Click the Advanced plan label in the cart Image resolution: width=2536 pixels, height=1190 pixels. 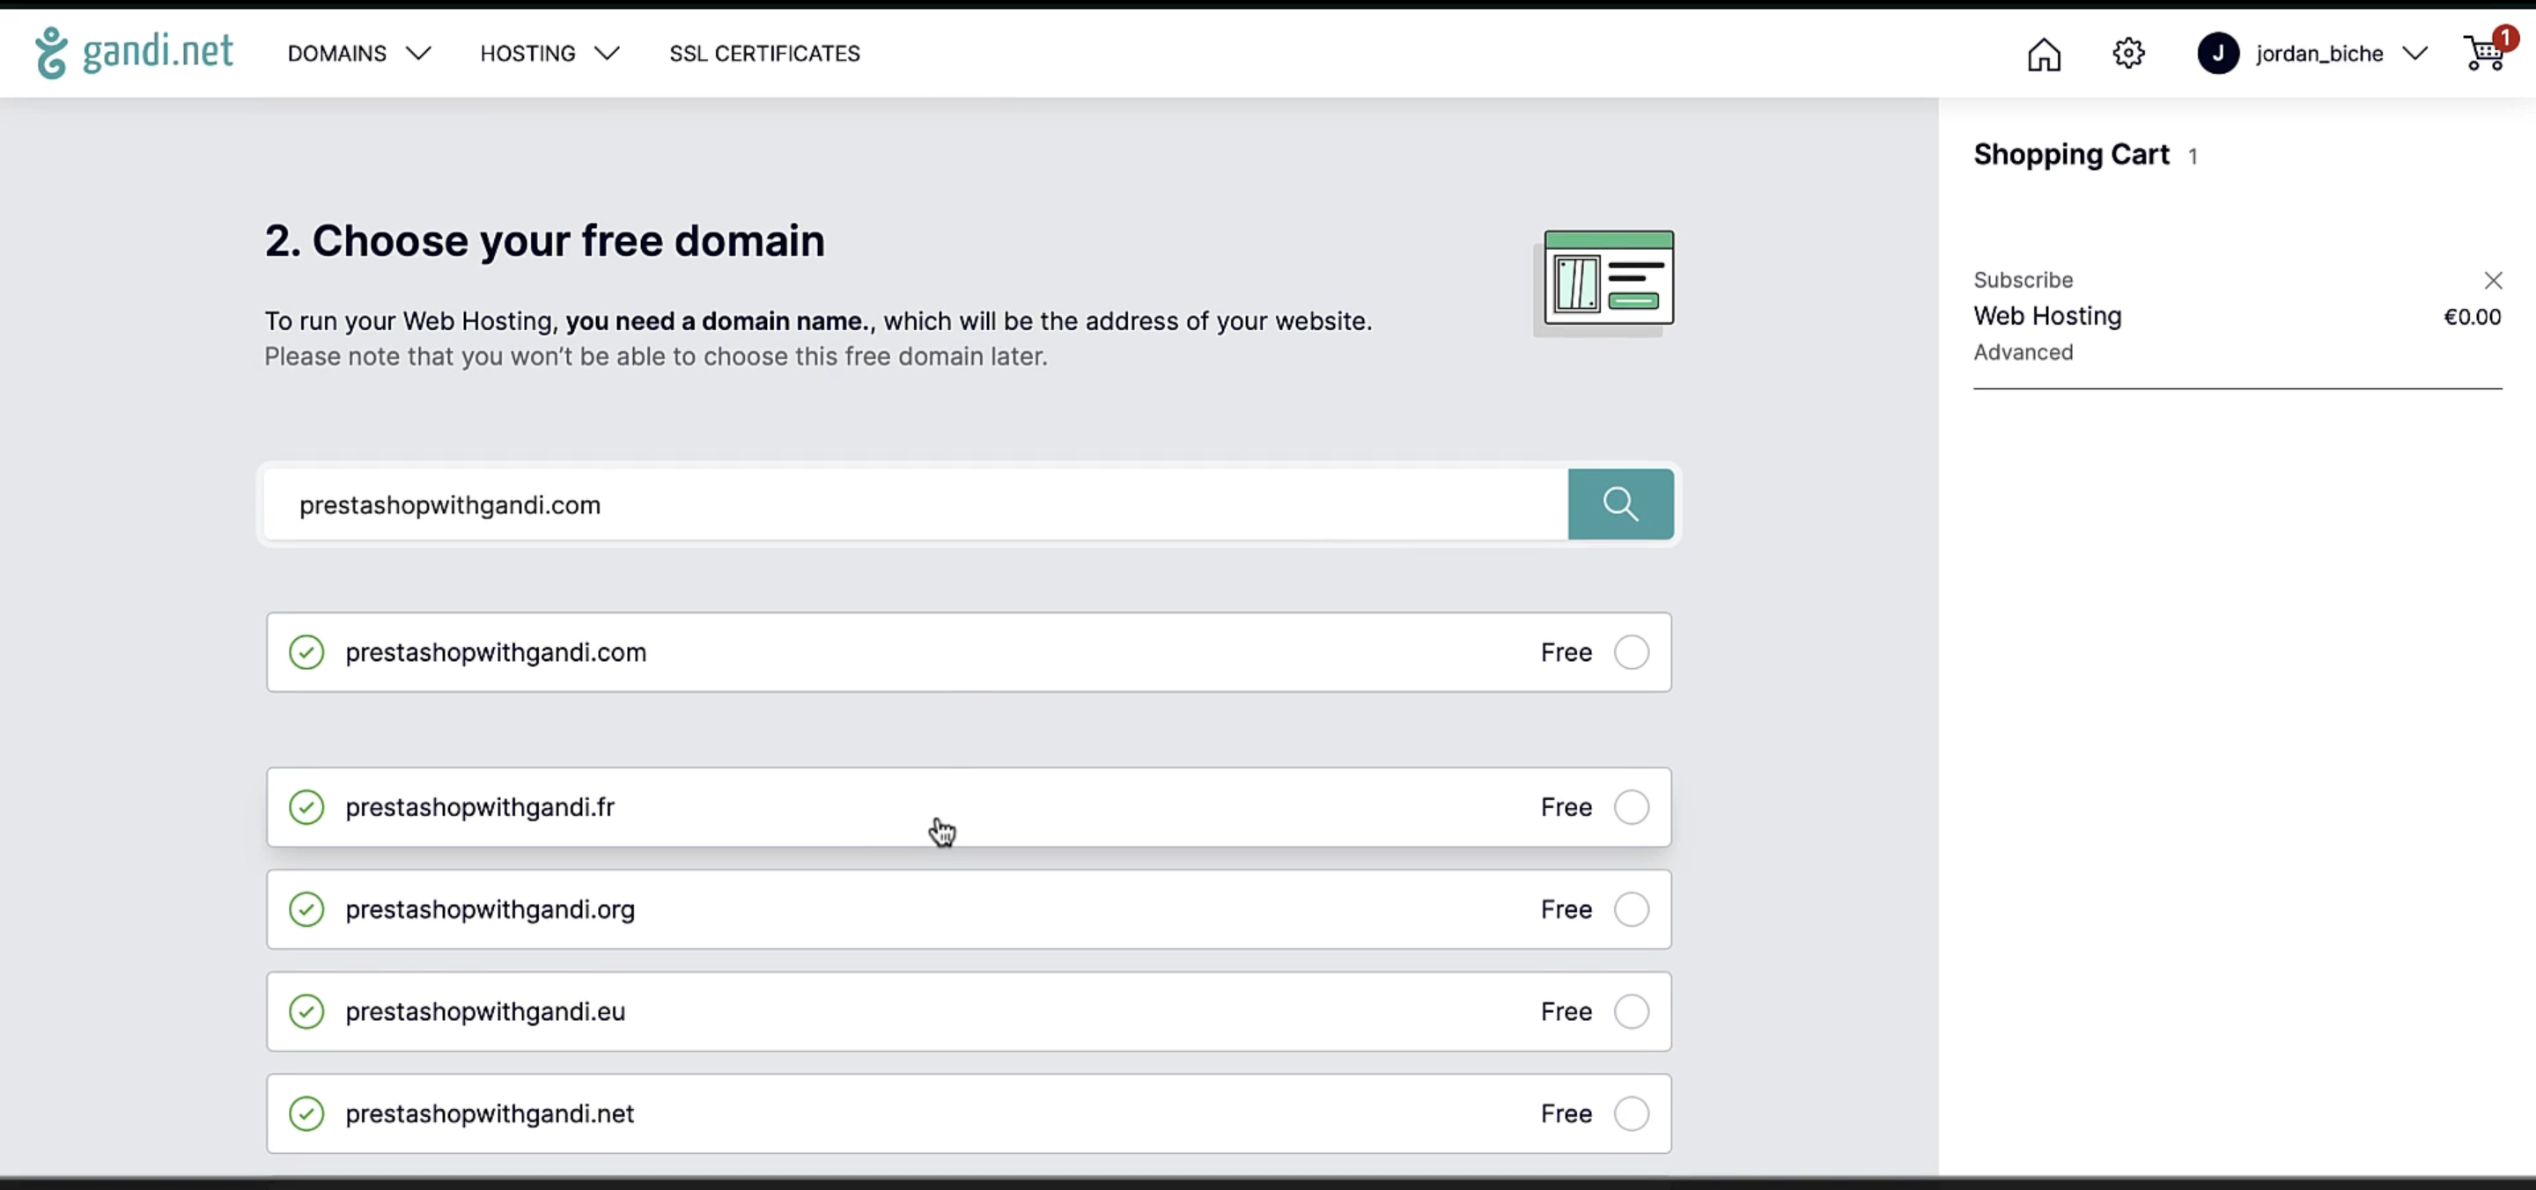click(2024, 352)
